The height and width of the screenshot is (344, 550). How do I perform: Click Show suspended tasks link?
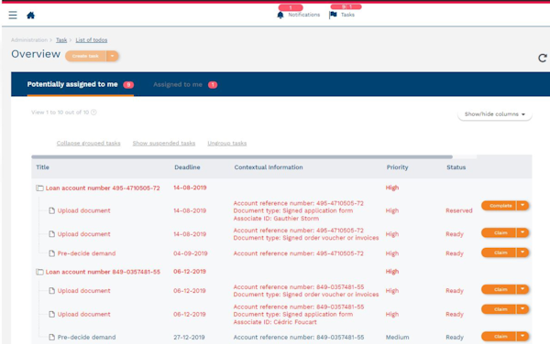point(164,143)
